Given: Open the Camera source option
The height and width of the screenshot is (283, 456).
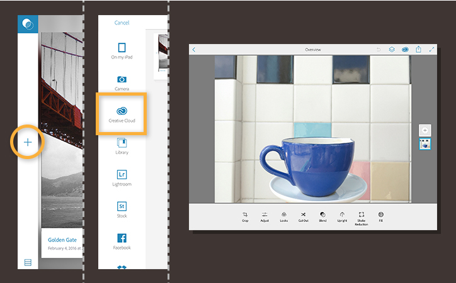Looking at the screenshot, I should [122, 83].
